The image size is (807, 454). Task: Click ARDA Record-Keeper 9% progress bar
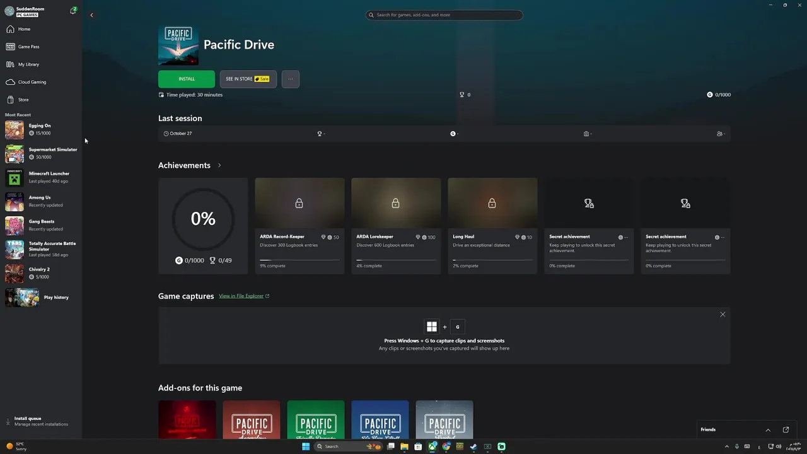[299, 260]
